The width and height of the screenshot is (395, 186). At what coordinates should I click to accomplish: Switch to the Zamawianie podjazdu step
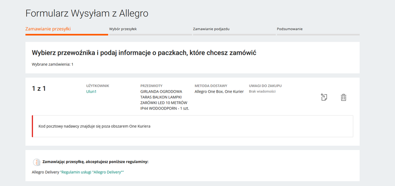click(x=211, y=29)
